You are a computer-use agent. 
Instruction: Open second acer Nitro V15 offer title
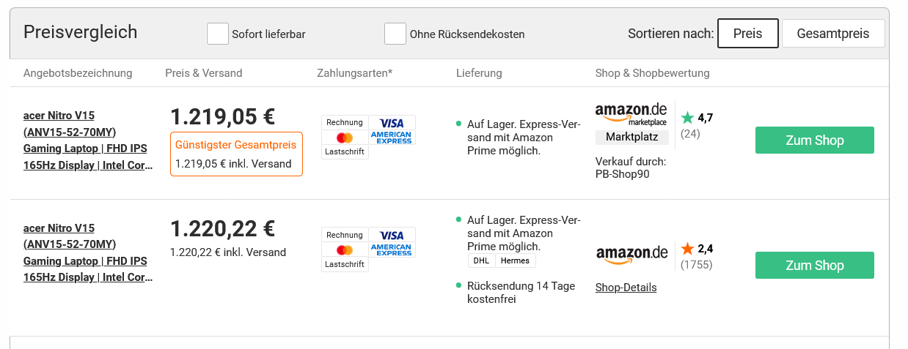tap(85, 252)
